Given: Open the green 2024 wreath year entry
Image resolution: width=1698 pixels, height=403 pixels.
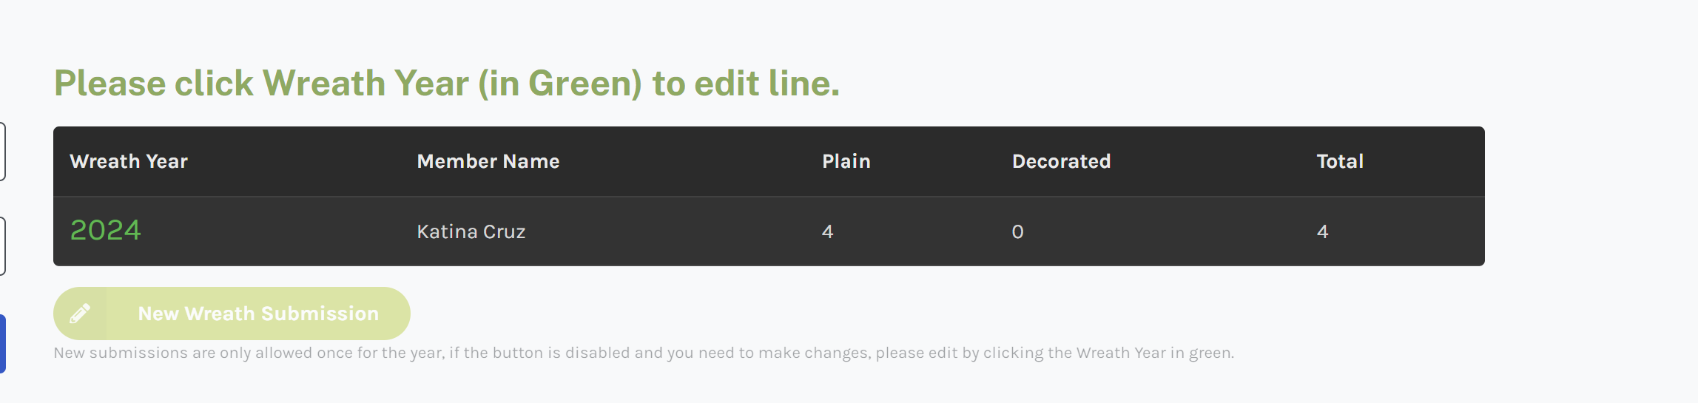Looking at the screenshot, I should [105, 231].
